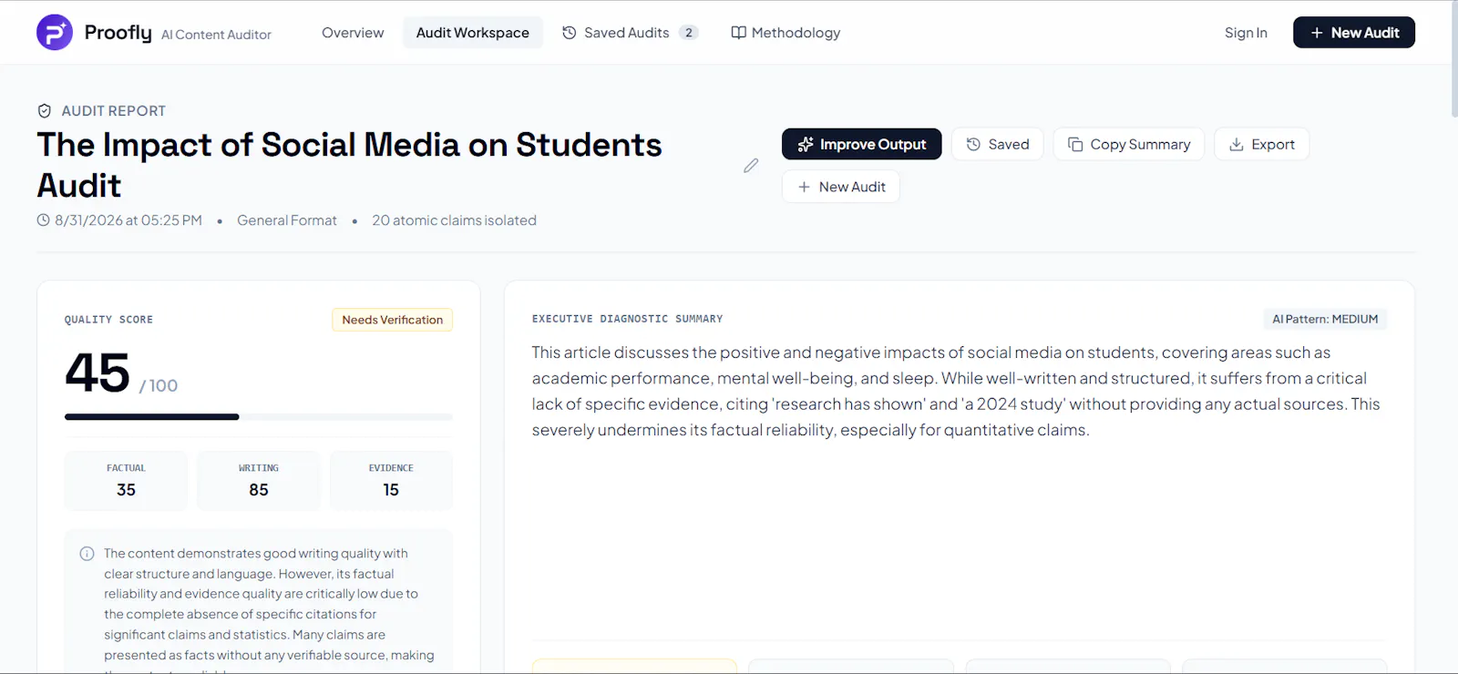This screenshot has width=1458, height=674.
Task: Click the Needs Verification badge
Action: point(393,320)
